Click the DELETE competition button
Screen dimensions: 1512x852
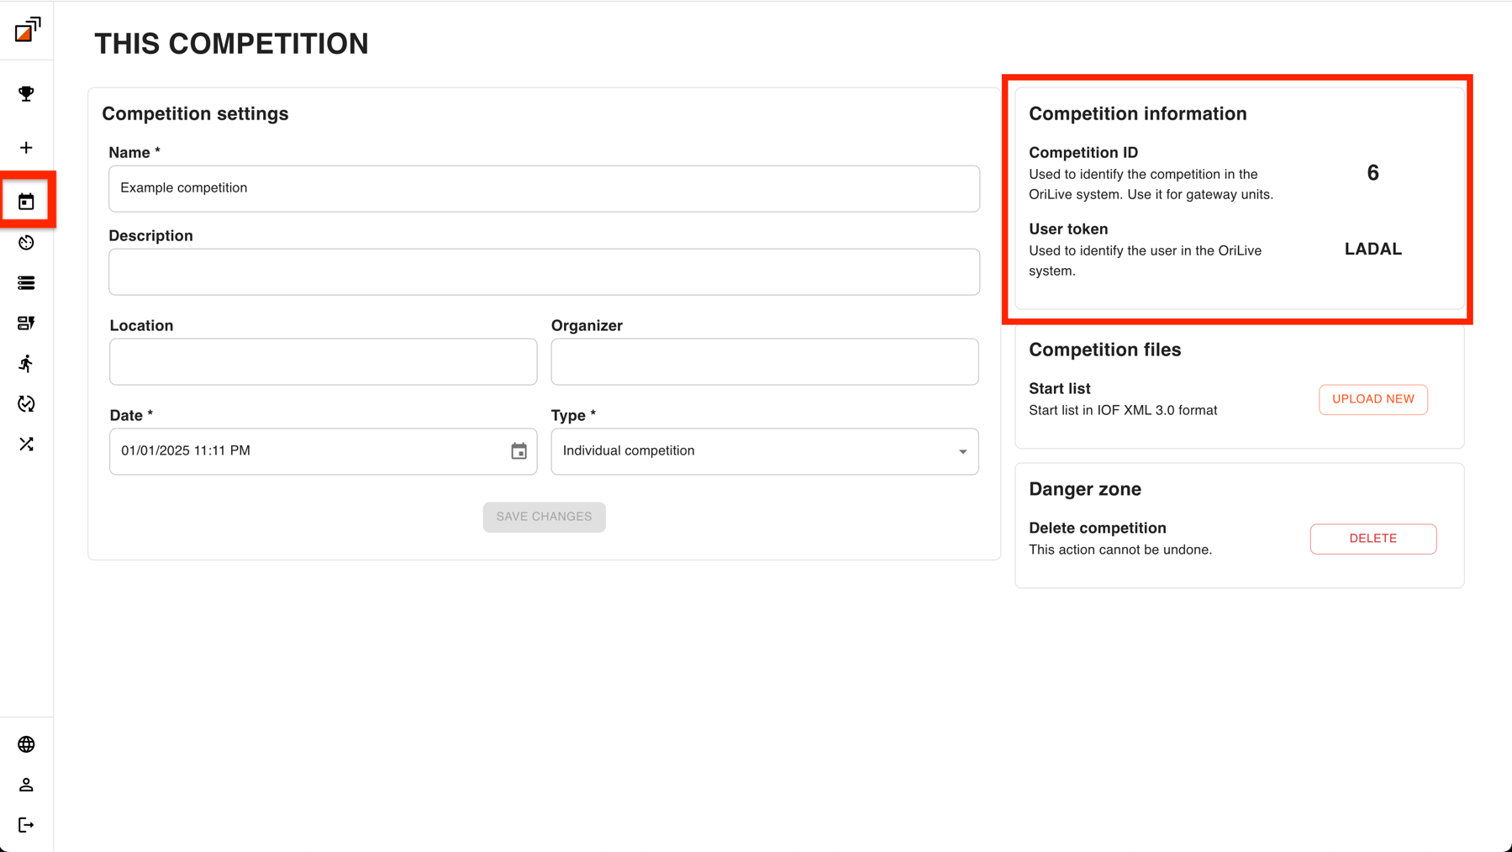coord(1372,539)
